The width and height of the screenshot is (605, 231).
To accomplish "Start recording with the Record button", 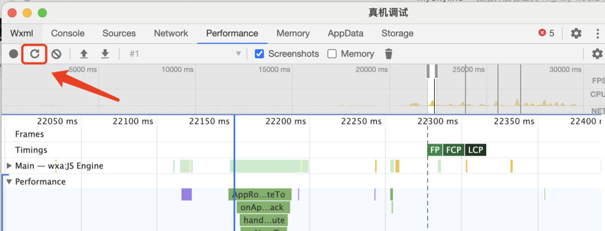I will pos(14,54).
